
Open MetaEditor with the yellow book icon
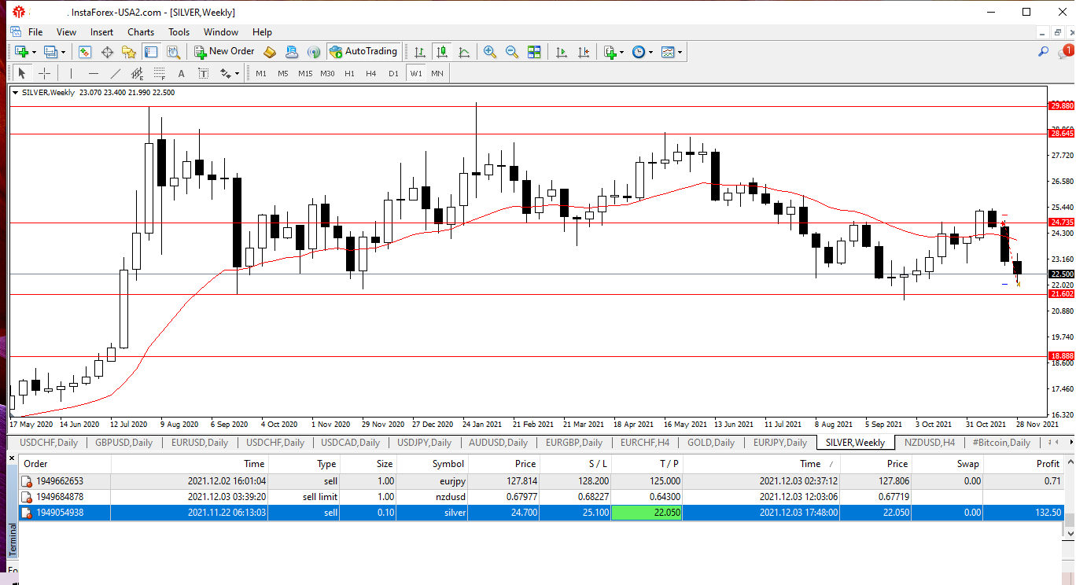coord(270,52)
